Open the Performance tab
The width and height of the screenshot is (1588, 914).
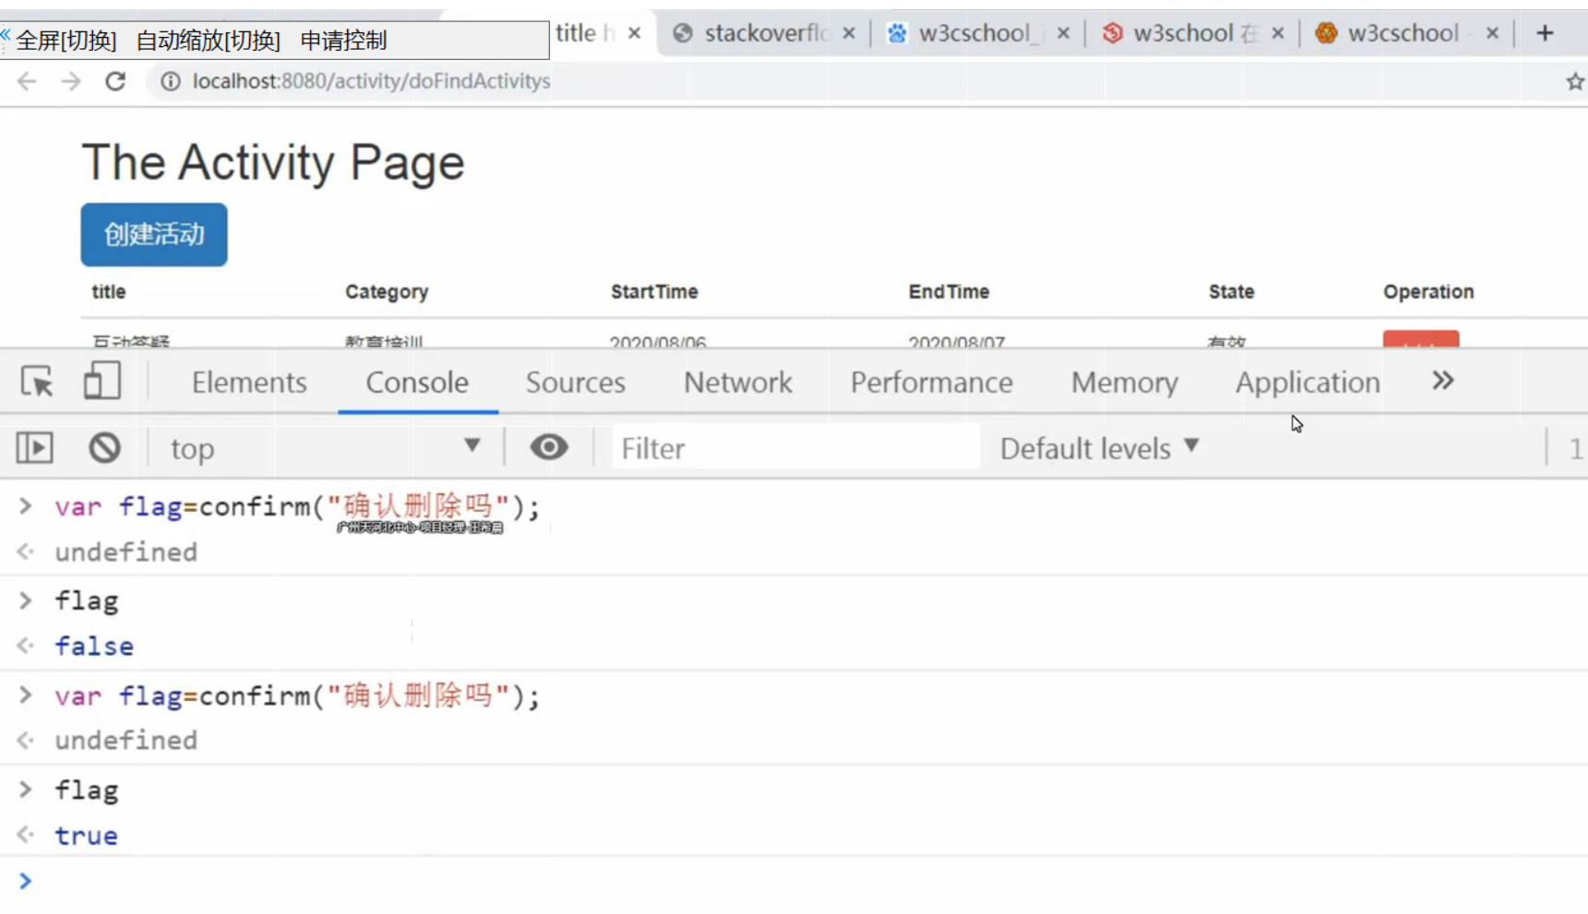tap(932, 382)
